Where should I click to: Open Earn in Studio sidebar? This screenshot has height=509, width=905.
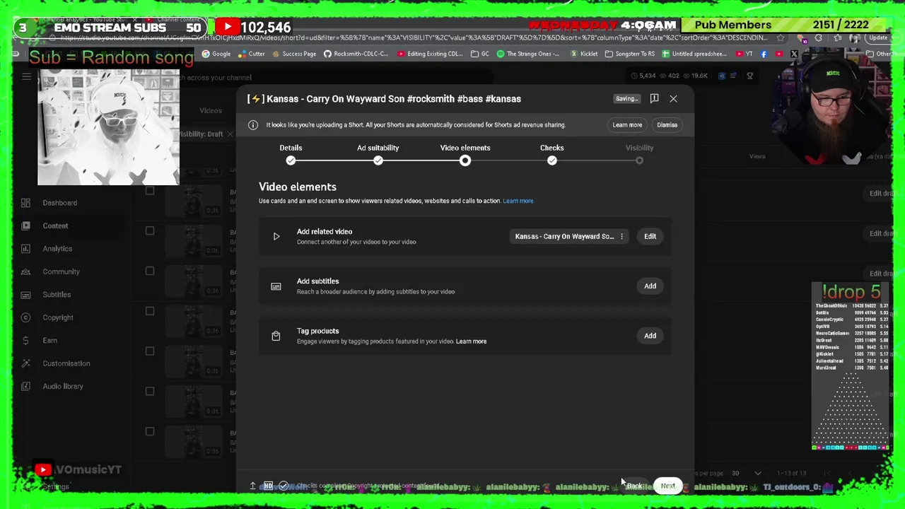[x=49, y=341]
